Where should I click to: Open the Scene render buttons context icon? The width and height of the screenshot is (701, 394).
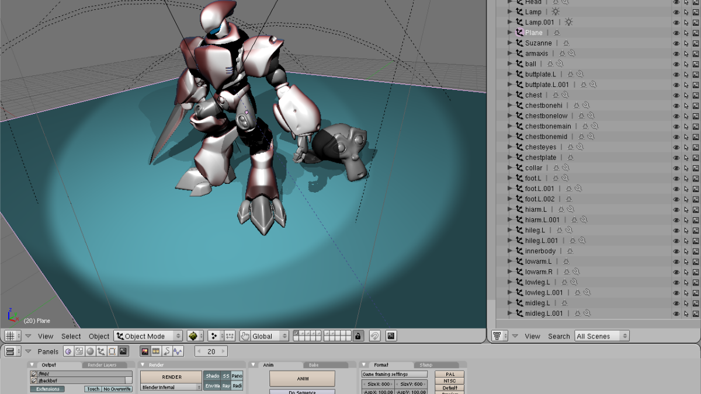click(123, 351)
